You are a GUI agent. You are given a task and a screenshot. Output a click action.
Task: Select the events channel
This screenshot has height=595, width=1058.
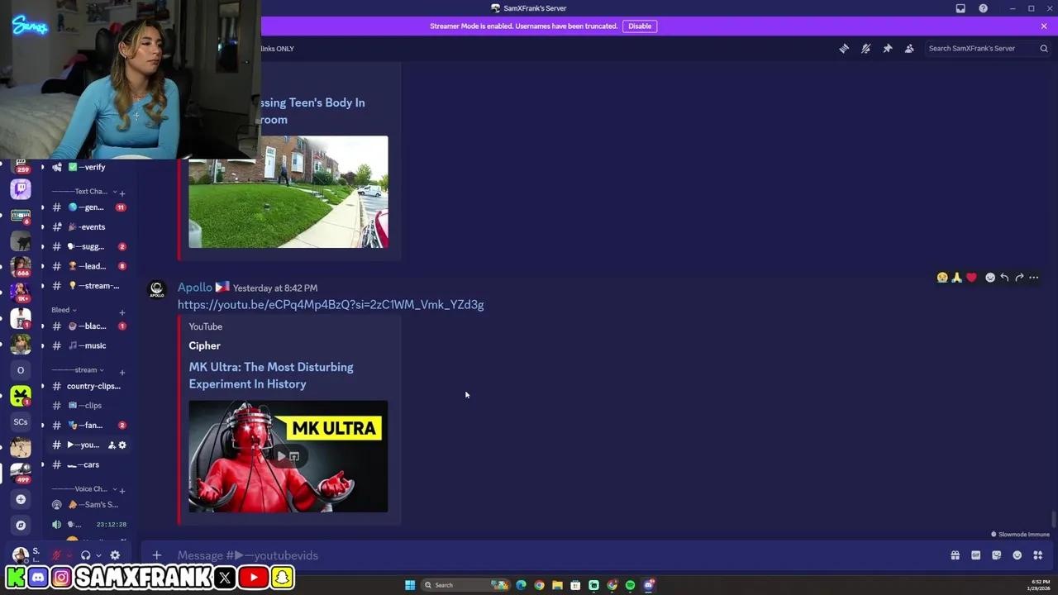[x=88, y=227]
